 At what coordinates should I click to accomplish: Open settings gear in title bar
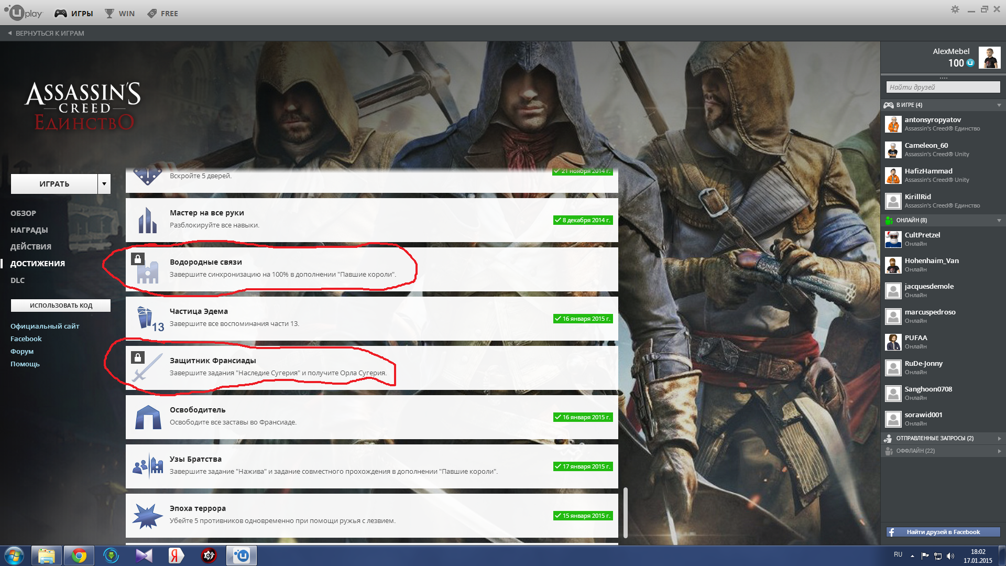(955, 9)
